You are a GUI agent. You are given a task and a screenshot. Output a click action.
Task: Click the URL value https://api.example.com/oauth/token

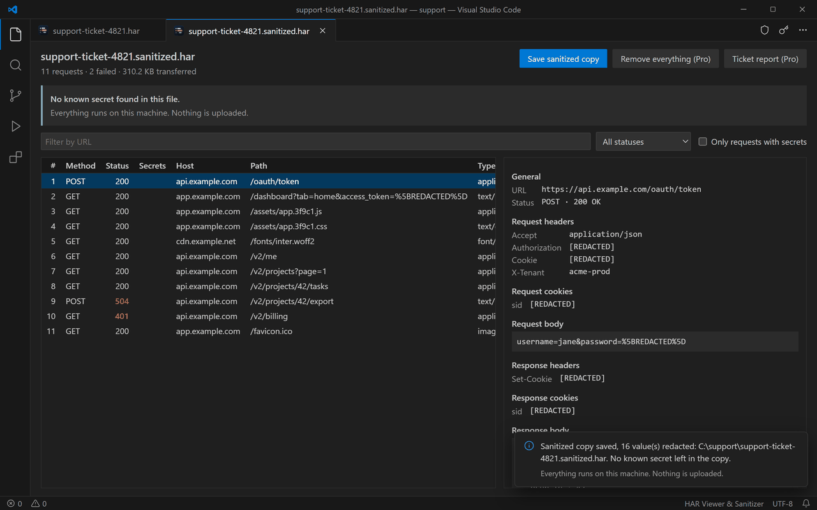[x=621, y=189]
